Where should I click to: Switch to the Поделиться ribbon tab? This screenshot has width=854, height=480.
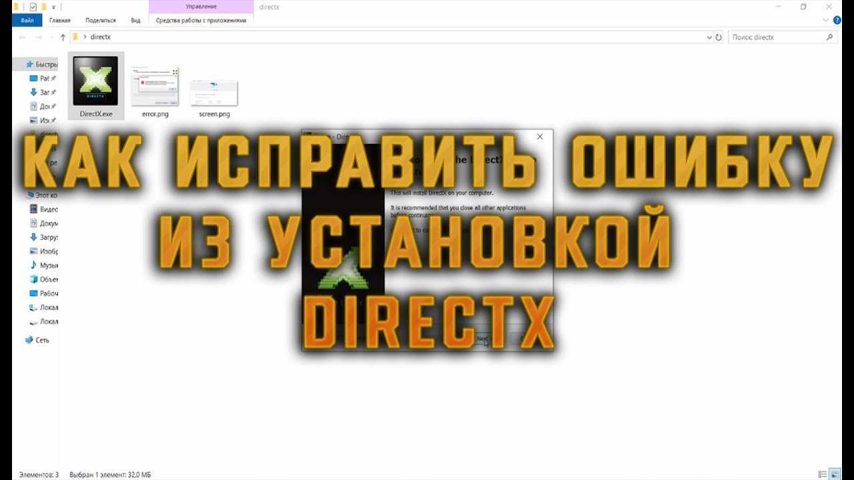(100, 21)
